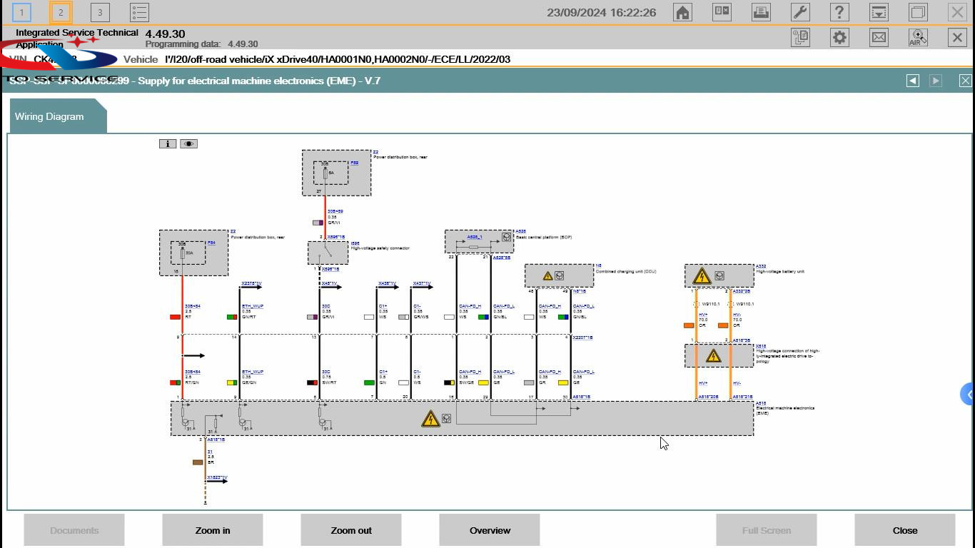Switch to session tab 3
The image size is (975, 548).
[100, 12]
